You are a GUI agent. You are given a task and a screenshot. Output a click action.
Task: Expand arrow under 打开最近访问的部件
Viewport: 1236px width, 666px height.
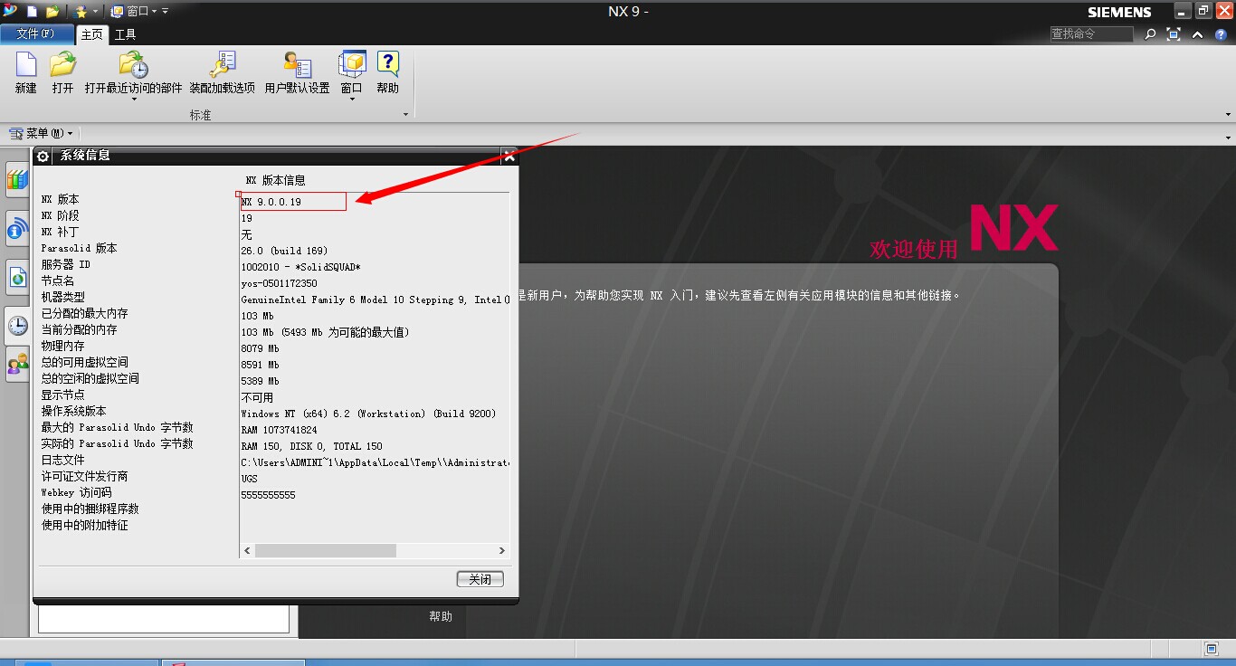coord(134,100)
